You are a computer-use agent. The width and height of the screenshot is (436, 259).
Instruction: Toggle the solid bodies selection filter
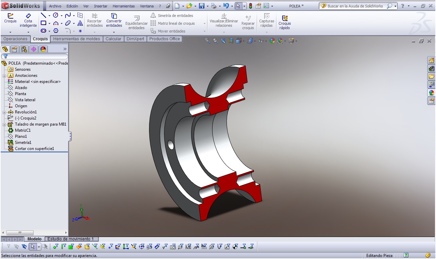87,246
